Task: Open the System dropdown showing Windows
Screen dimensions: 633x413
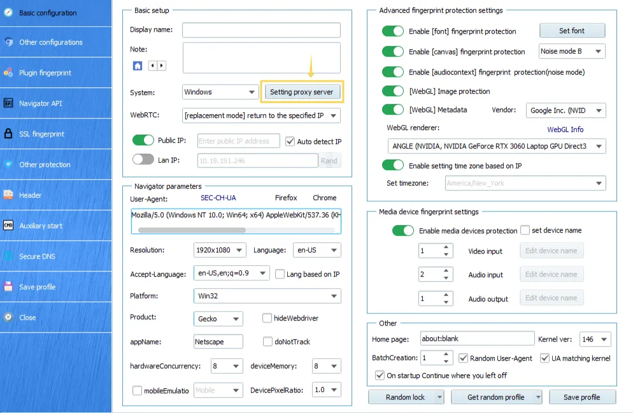Action: pyautogui.click(x=220, y=92)
